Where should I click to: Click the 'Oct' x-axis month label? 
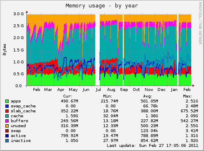[x=136, y=90]
